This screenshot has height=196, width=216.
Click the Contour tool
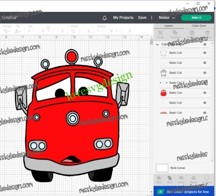tap(207, 180)
